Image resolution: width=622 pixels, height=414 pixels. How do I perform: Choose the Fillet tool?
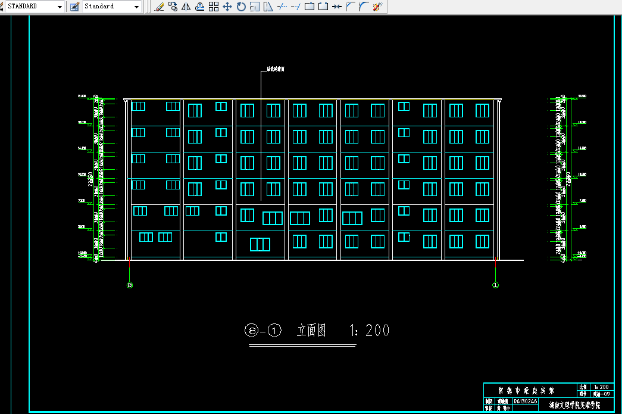point(364,7)
